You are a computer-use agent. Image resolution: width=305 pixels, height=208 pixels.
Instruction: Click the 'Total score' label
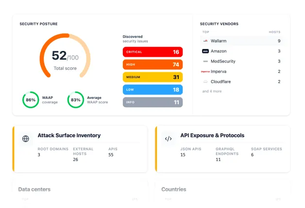click(65, 68)
